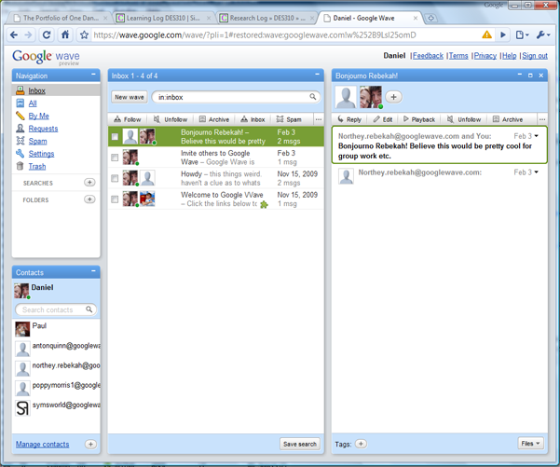Open the first message's Feb 3 dropdown

(x=537, y=136)
